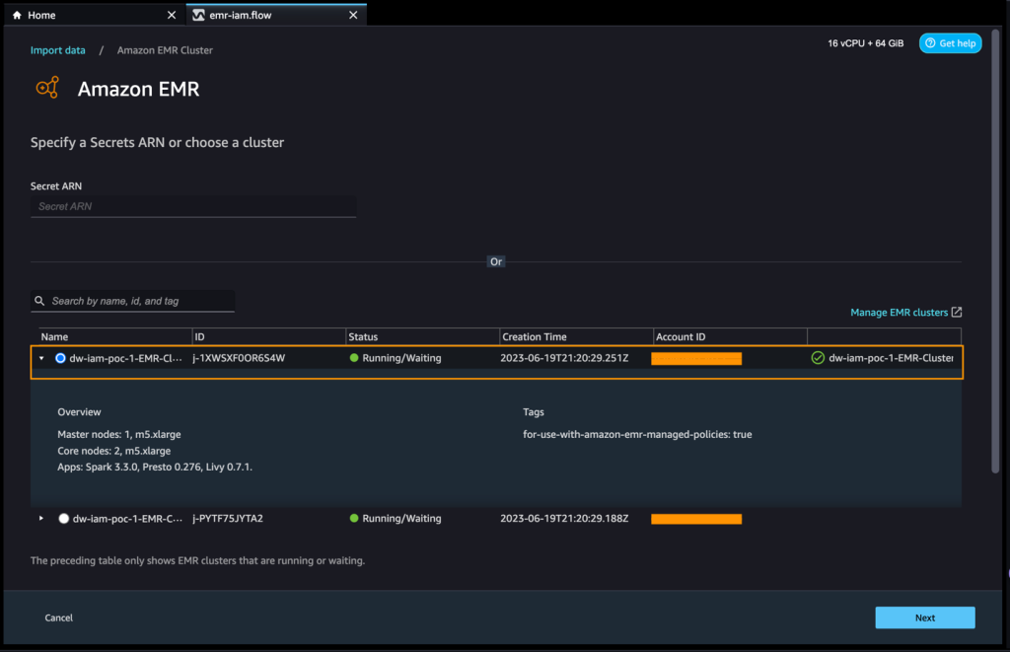The width and height of the screenshot is (1010, 652).
Task: Click green status dot of cluster j-PYTF75JYTA2
Action: click(354, 518)
